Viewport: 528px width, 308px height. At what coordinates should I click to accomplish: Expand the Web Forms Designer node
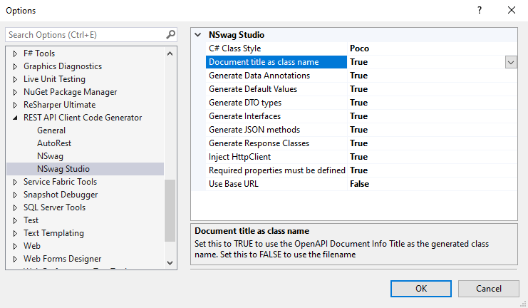click(15, 259)
